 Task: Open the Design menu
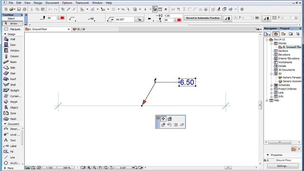click(x=38, y=3)
